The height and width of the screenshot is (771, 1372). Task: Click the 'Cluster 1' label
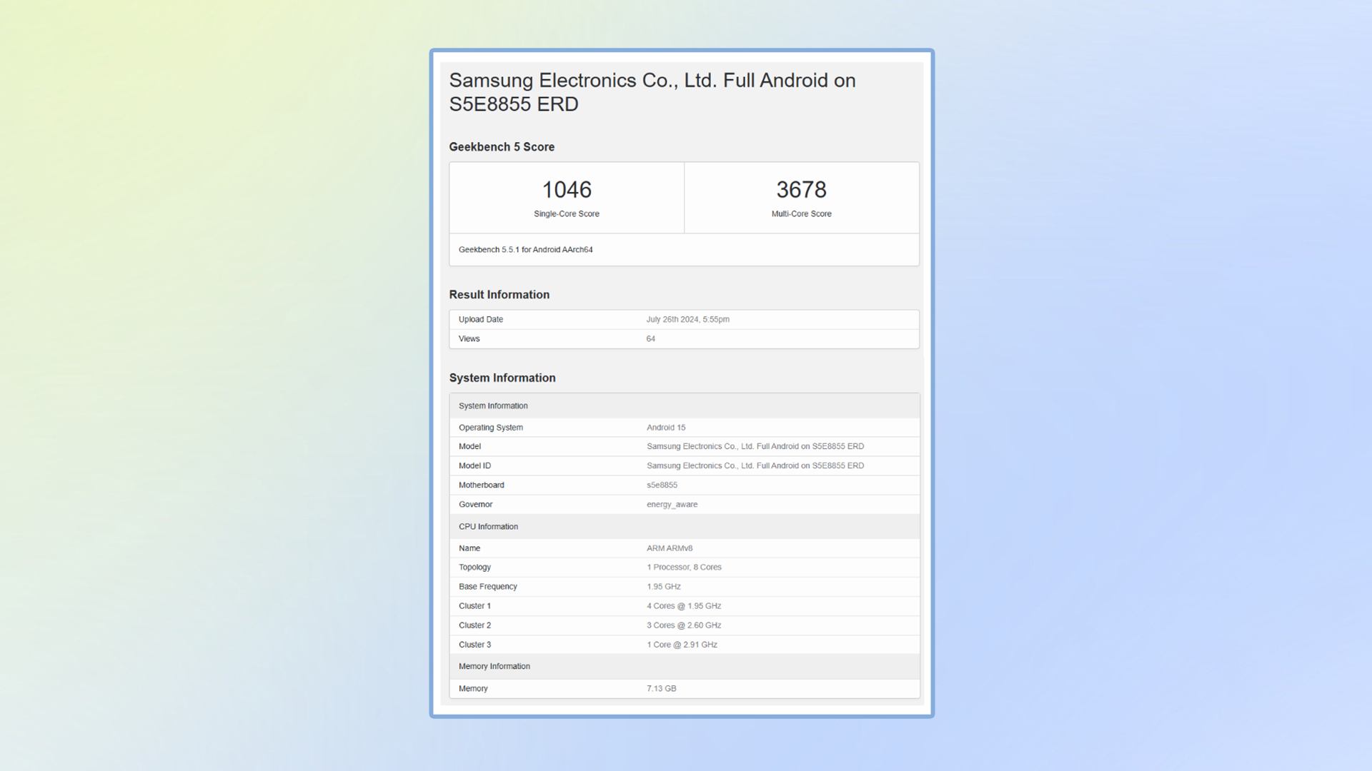[x=474, y=606]
